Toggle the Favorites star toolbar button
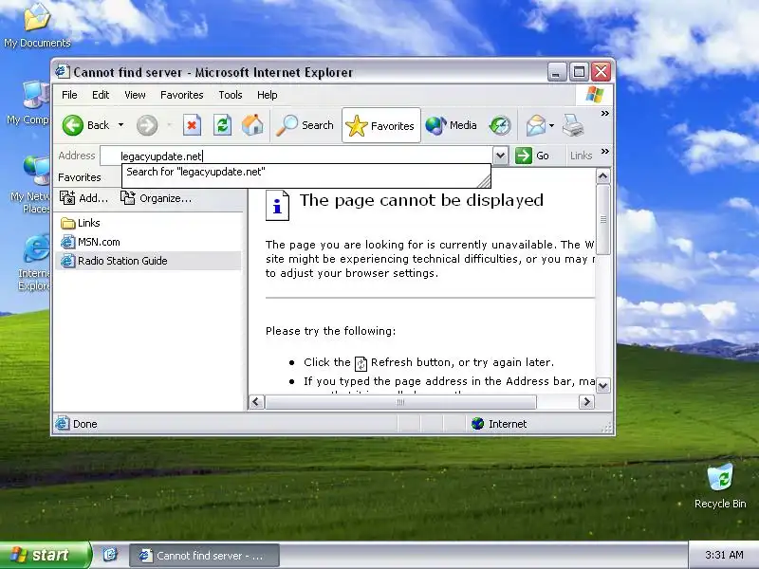 [381, 125]
